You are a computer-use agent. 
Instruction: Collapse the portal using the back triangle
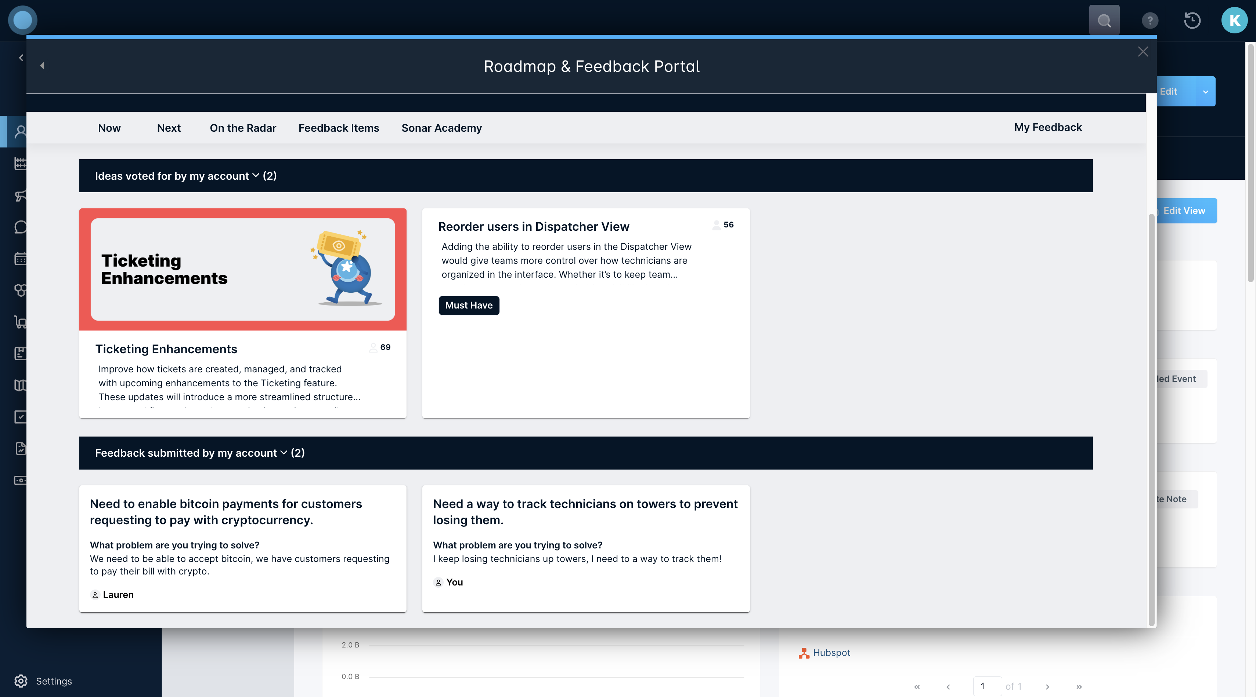42,66
